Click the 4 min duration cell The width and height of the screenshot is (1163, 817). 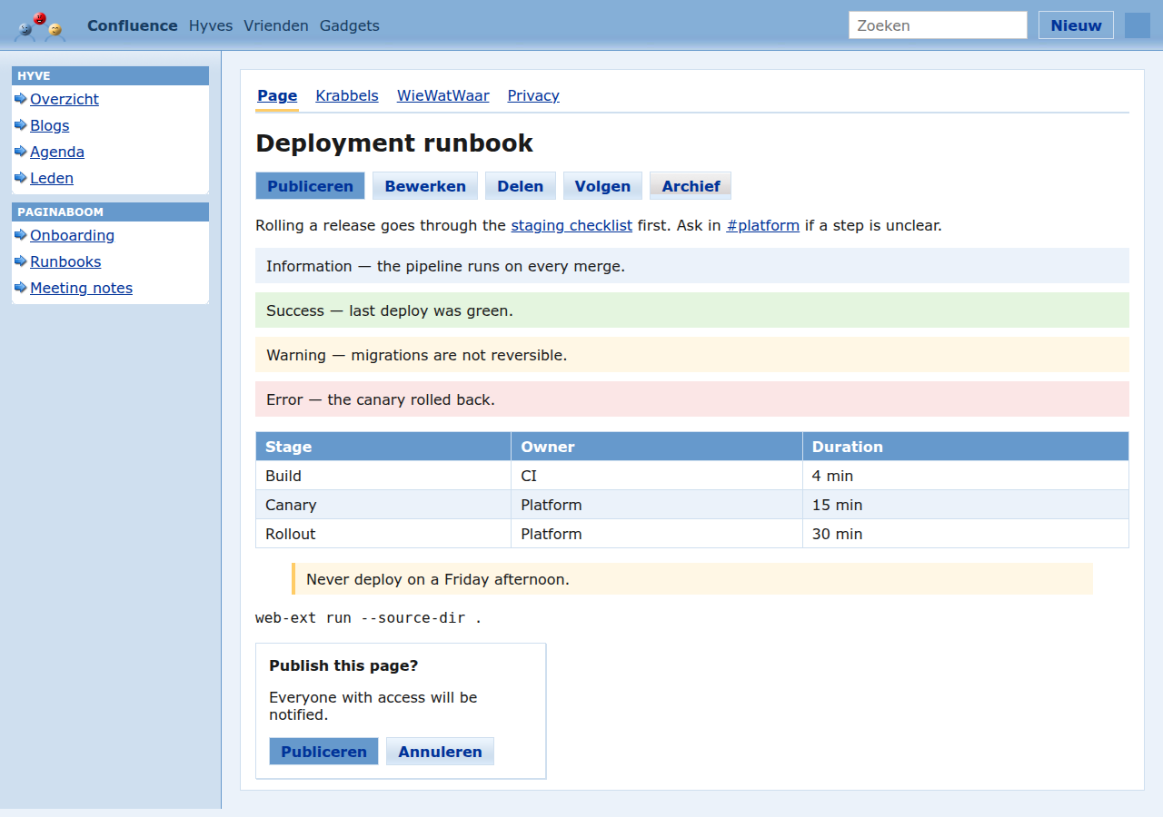pos(966,476)
